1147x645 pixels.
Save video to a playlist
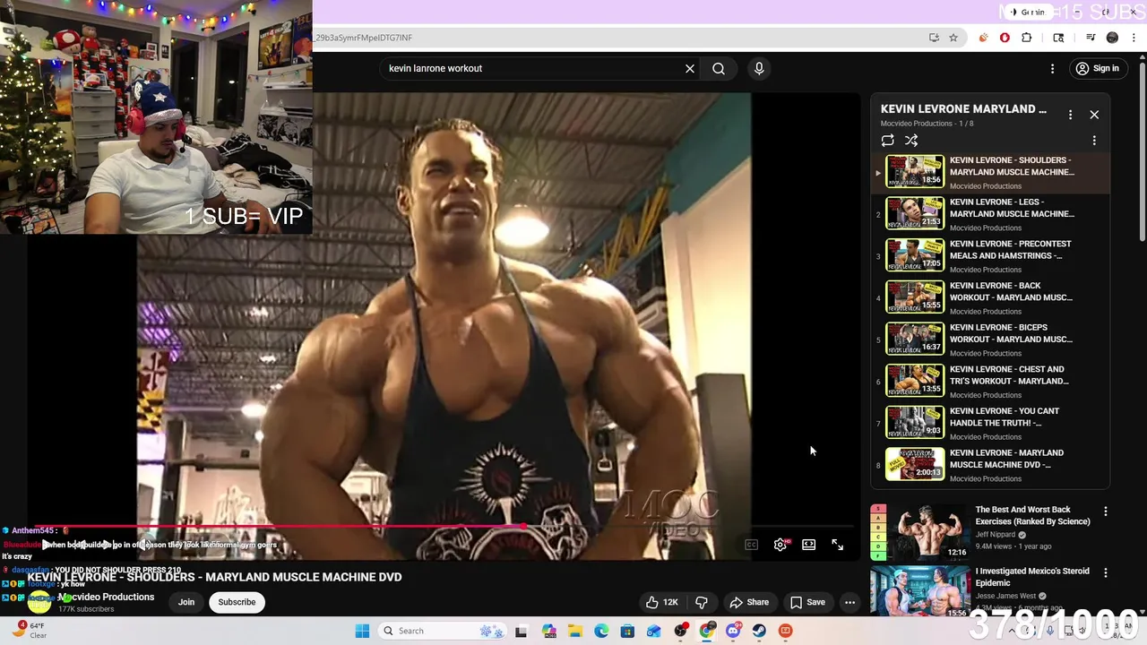[x=806, y=602]
